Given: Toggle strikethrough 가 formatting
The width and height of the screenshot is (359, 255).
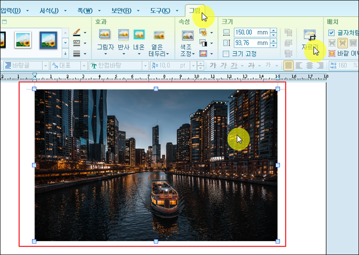Looking at the screenshot, I should (251, 66).
